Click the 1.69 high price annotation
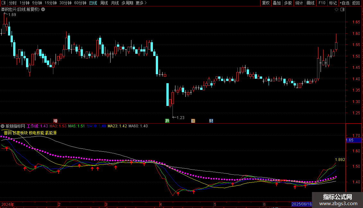The height and width of the screenshot is (208, 363). pos(12,15)
